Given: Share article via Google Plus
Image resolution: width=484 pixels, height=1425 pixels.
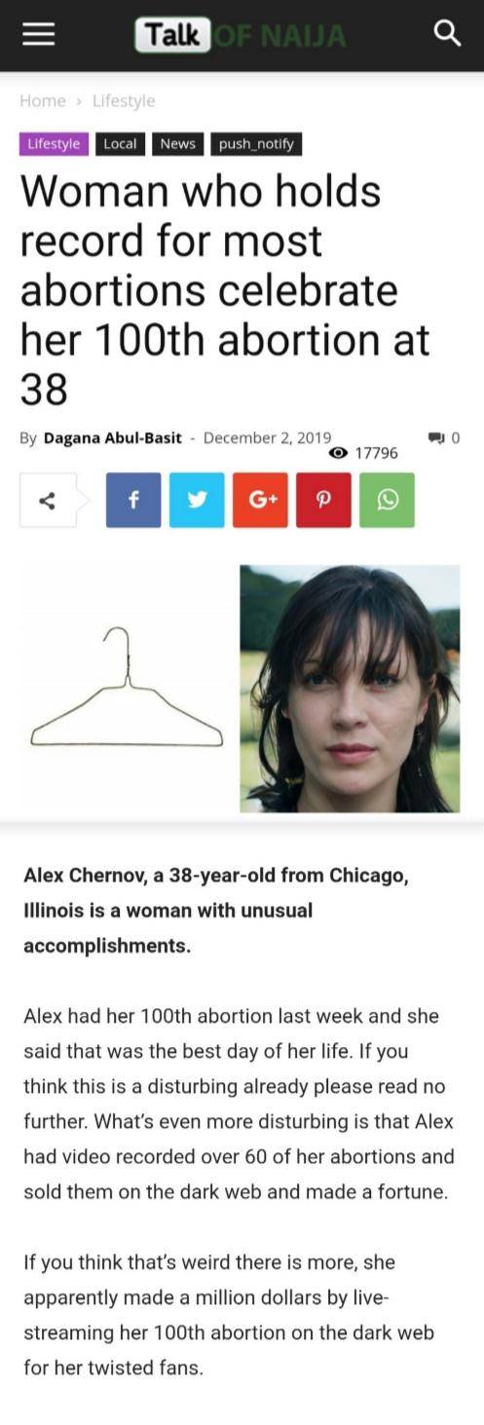Looking at the screenshot, I should click(x=260, y=500).
